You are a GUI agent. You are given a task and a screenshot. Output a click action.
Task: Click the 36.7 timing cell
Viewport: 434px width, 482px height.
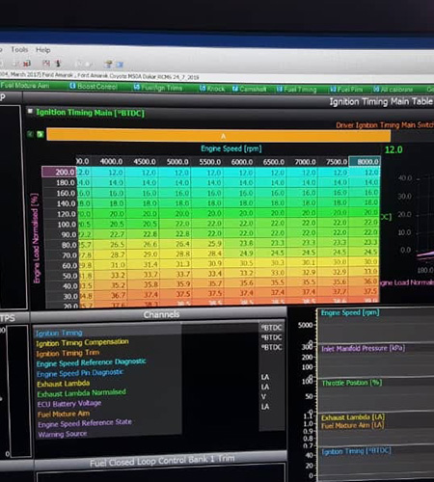click(x=110, y=295)
